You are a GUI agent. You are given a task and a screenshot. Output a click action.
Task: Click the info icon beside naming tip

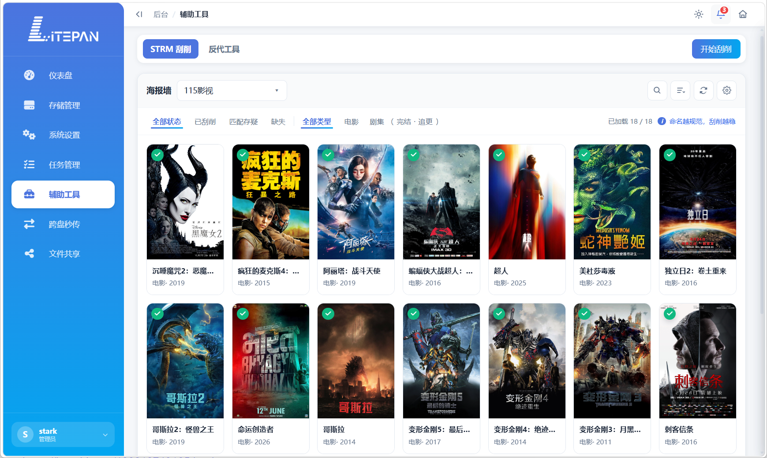662,121
